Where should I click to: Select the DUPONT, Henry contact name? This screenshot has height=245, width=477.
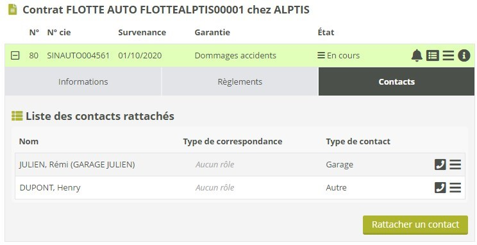pos(50,188)
